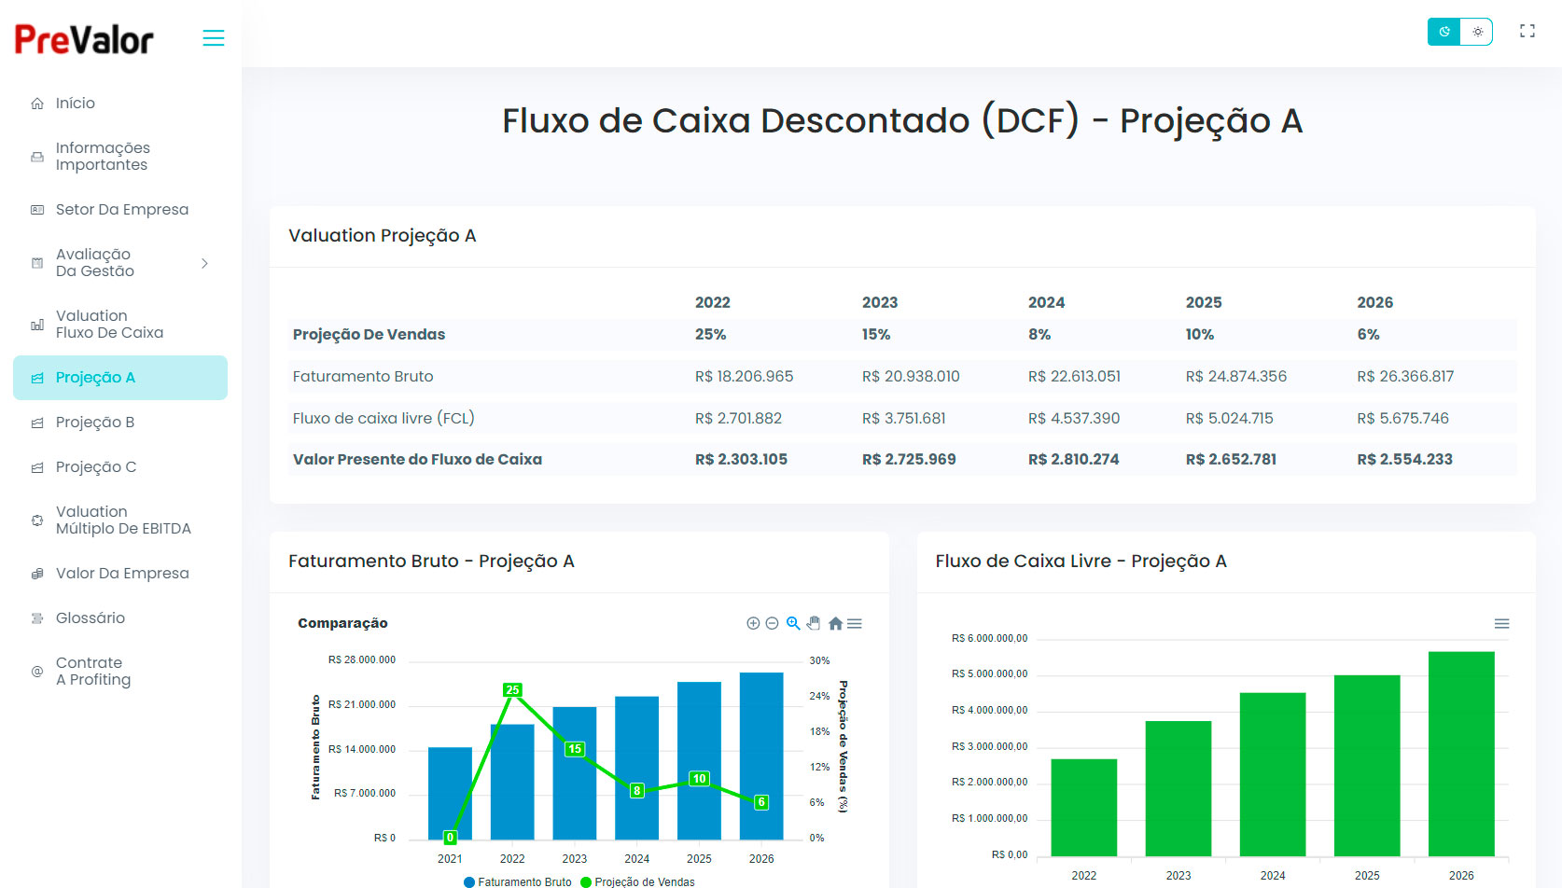The height and width of the screenshot is (888, 1562).
Task: Switch to light mode sun button
Action: pos(1477,32)
